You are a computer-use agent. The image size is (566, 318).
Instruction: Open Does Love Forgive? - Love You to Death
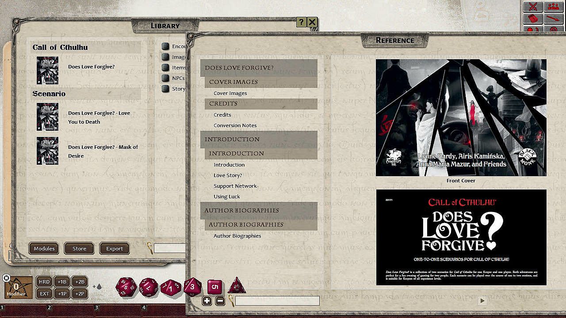99,117
